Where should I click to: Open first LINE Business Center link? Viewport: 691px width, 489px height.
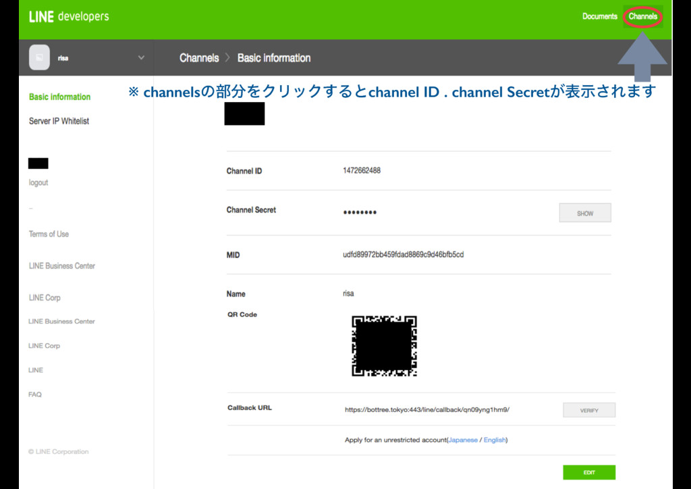coord(61,266)
